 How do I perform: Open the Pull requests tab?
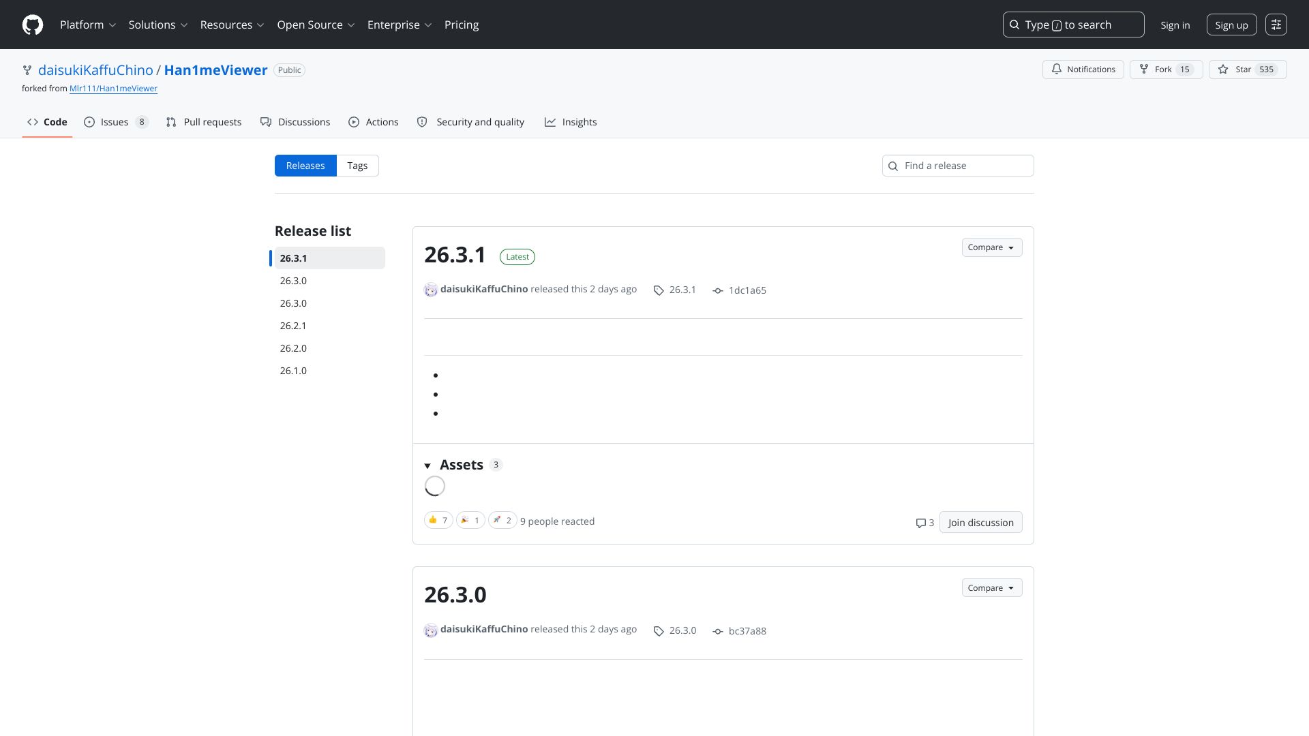click(x=203, y=122)
